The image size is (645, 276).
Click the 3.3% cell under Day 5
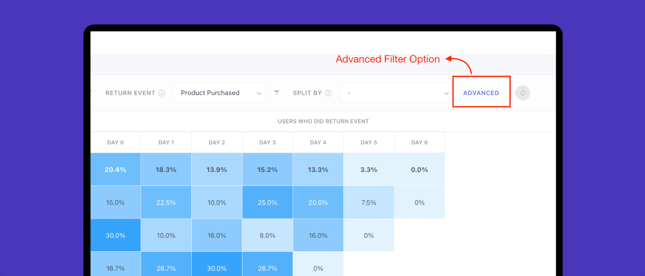pyautogui.click(x=369, y=169)
